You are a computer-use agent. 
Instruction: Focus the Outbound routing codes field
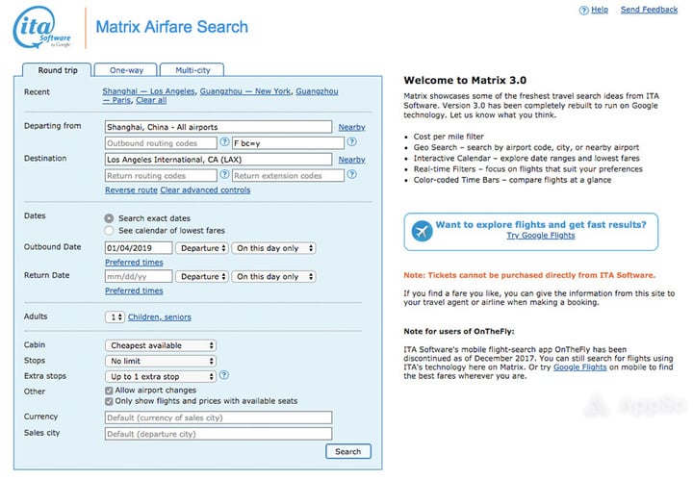161,143
